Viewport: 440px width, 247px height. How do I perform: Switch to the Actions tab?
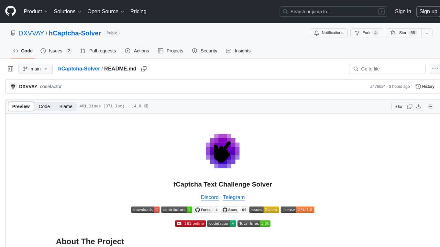click(137, 51)
